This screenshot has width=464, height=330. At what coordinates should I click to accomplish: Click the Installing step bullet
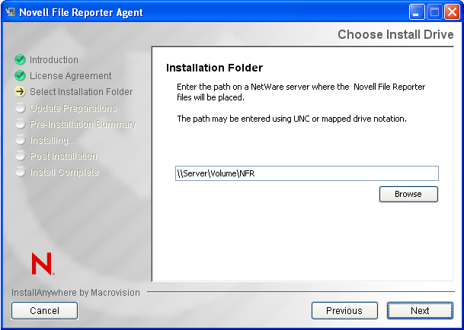20,140
